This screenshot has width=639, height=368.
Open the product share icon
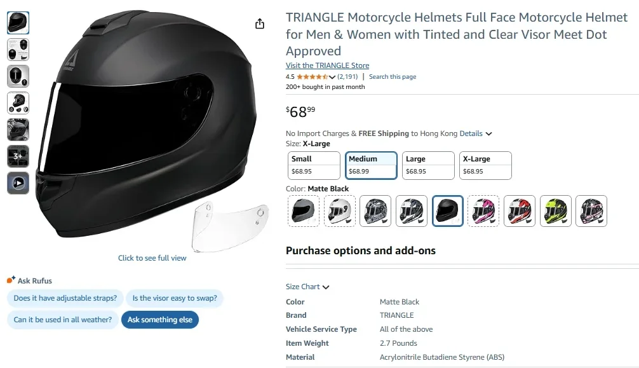point(260,23)
